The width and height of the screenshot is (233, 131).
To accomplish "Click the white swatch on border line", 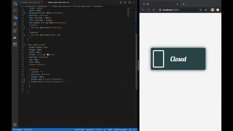I will (48, 55).
